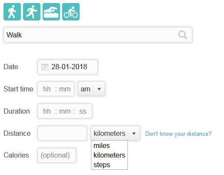Open the "Don't know your distance?" link
The height and width of the screenshot is (175, 224).
[178, 134]
